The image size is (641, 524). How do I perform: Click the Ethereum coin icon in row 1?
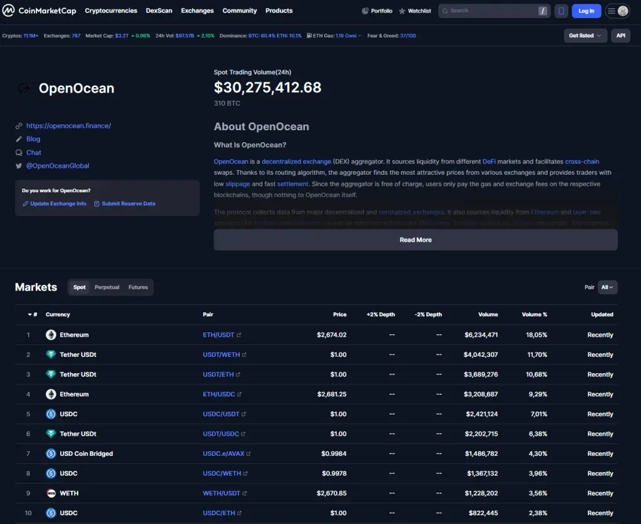coord(51,335)
